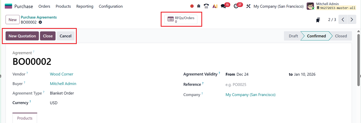
Task: Click the New Quotation button
Action: click(x=22, y=36)
